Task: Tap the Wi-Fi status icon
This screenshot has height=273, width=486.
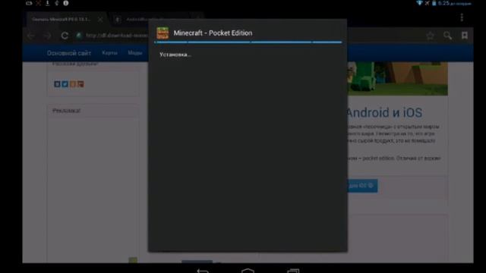Action: [x=419, y=3]
